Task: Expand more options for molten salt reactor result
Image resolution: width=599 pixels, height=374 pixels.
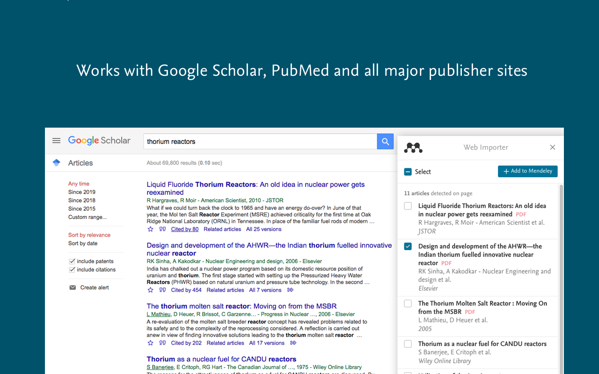Action: point(293,343)
